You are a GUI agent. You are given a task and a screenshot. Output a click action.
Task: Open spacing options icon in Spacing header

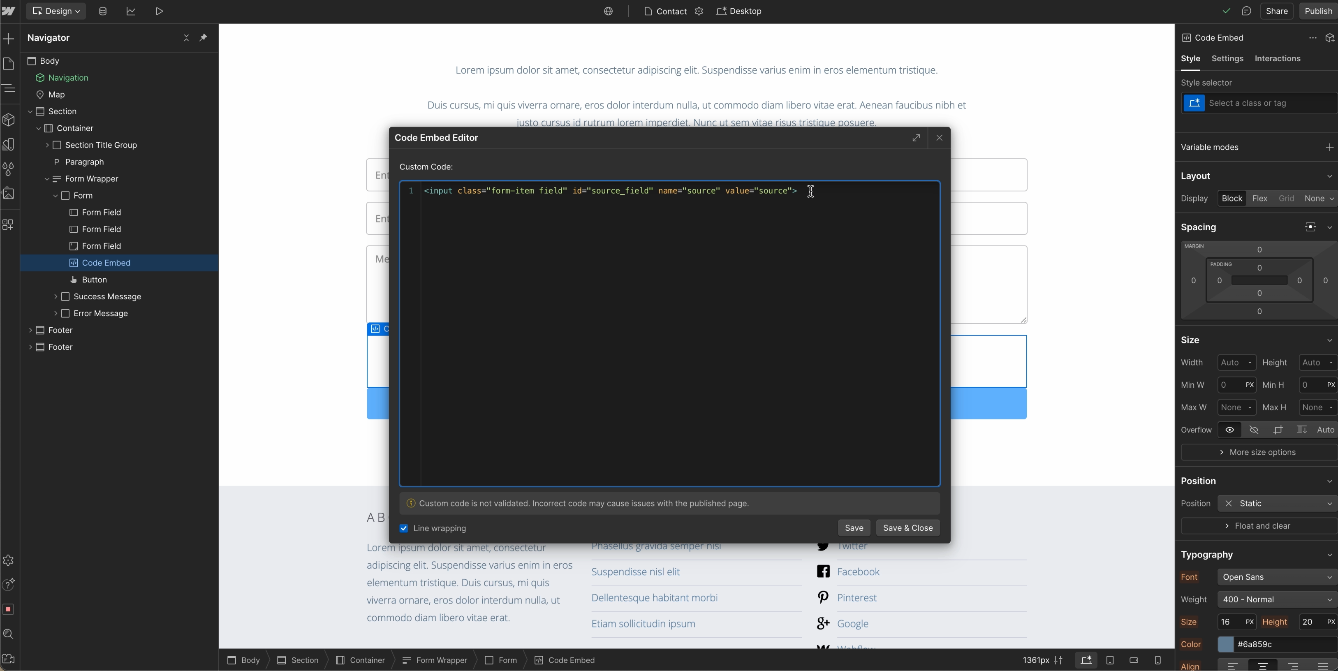tap(1310, 227)
